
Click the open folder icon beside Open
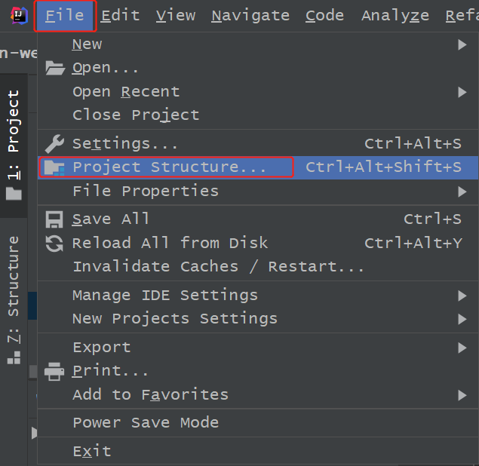coord(55,68)
